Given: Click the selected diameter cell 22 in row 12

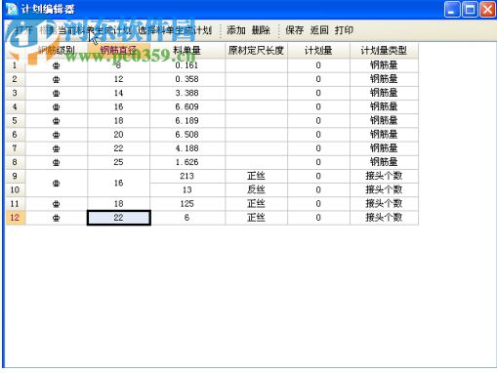Looking at the screenshot, I should click(x=119, y=218).
